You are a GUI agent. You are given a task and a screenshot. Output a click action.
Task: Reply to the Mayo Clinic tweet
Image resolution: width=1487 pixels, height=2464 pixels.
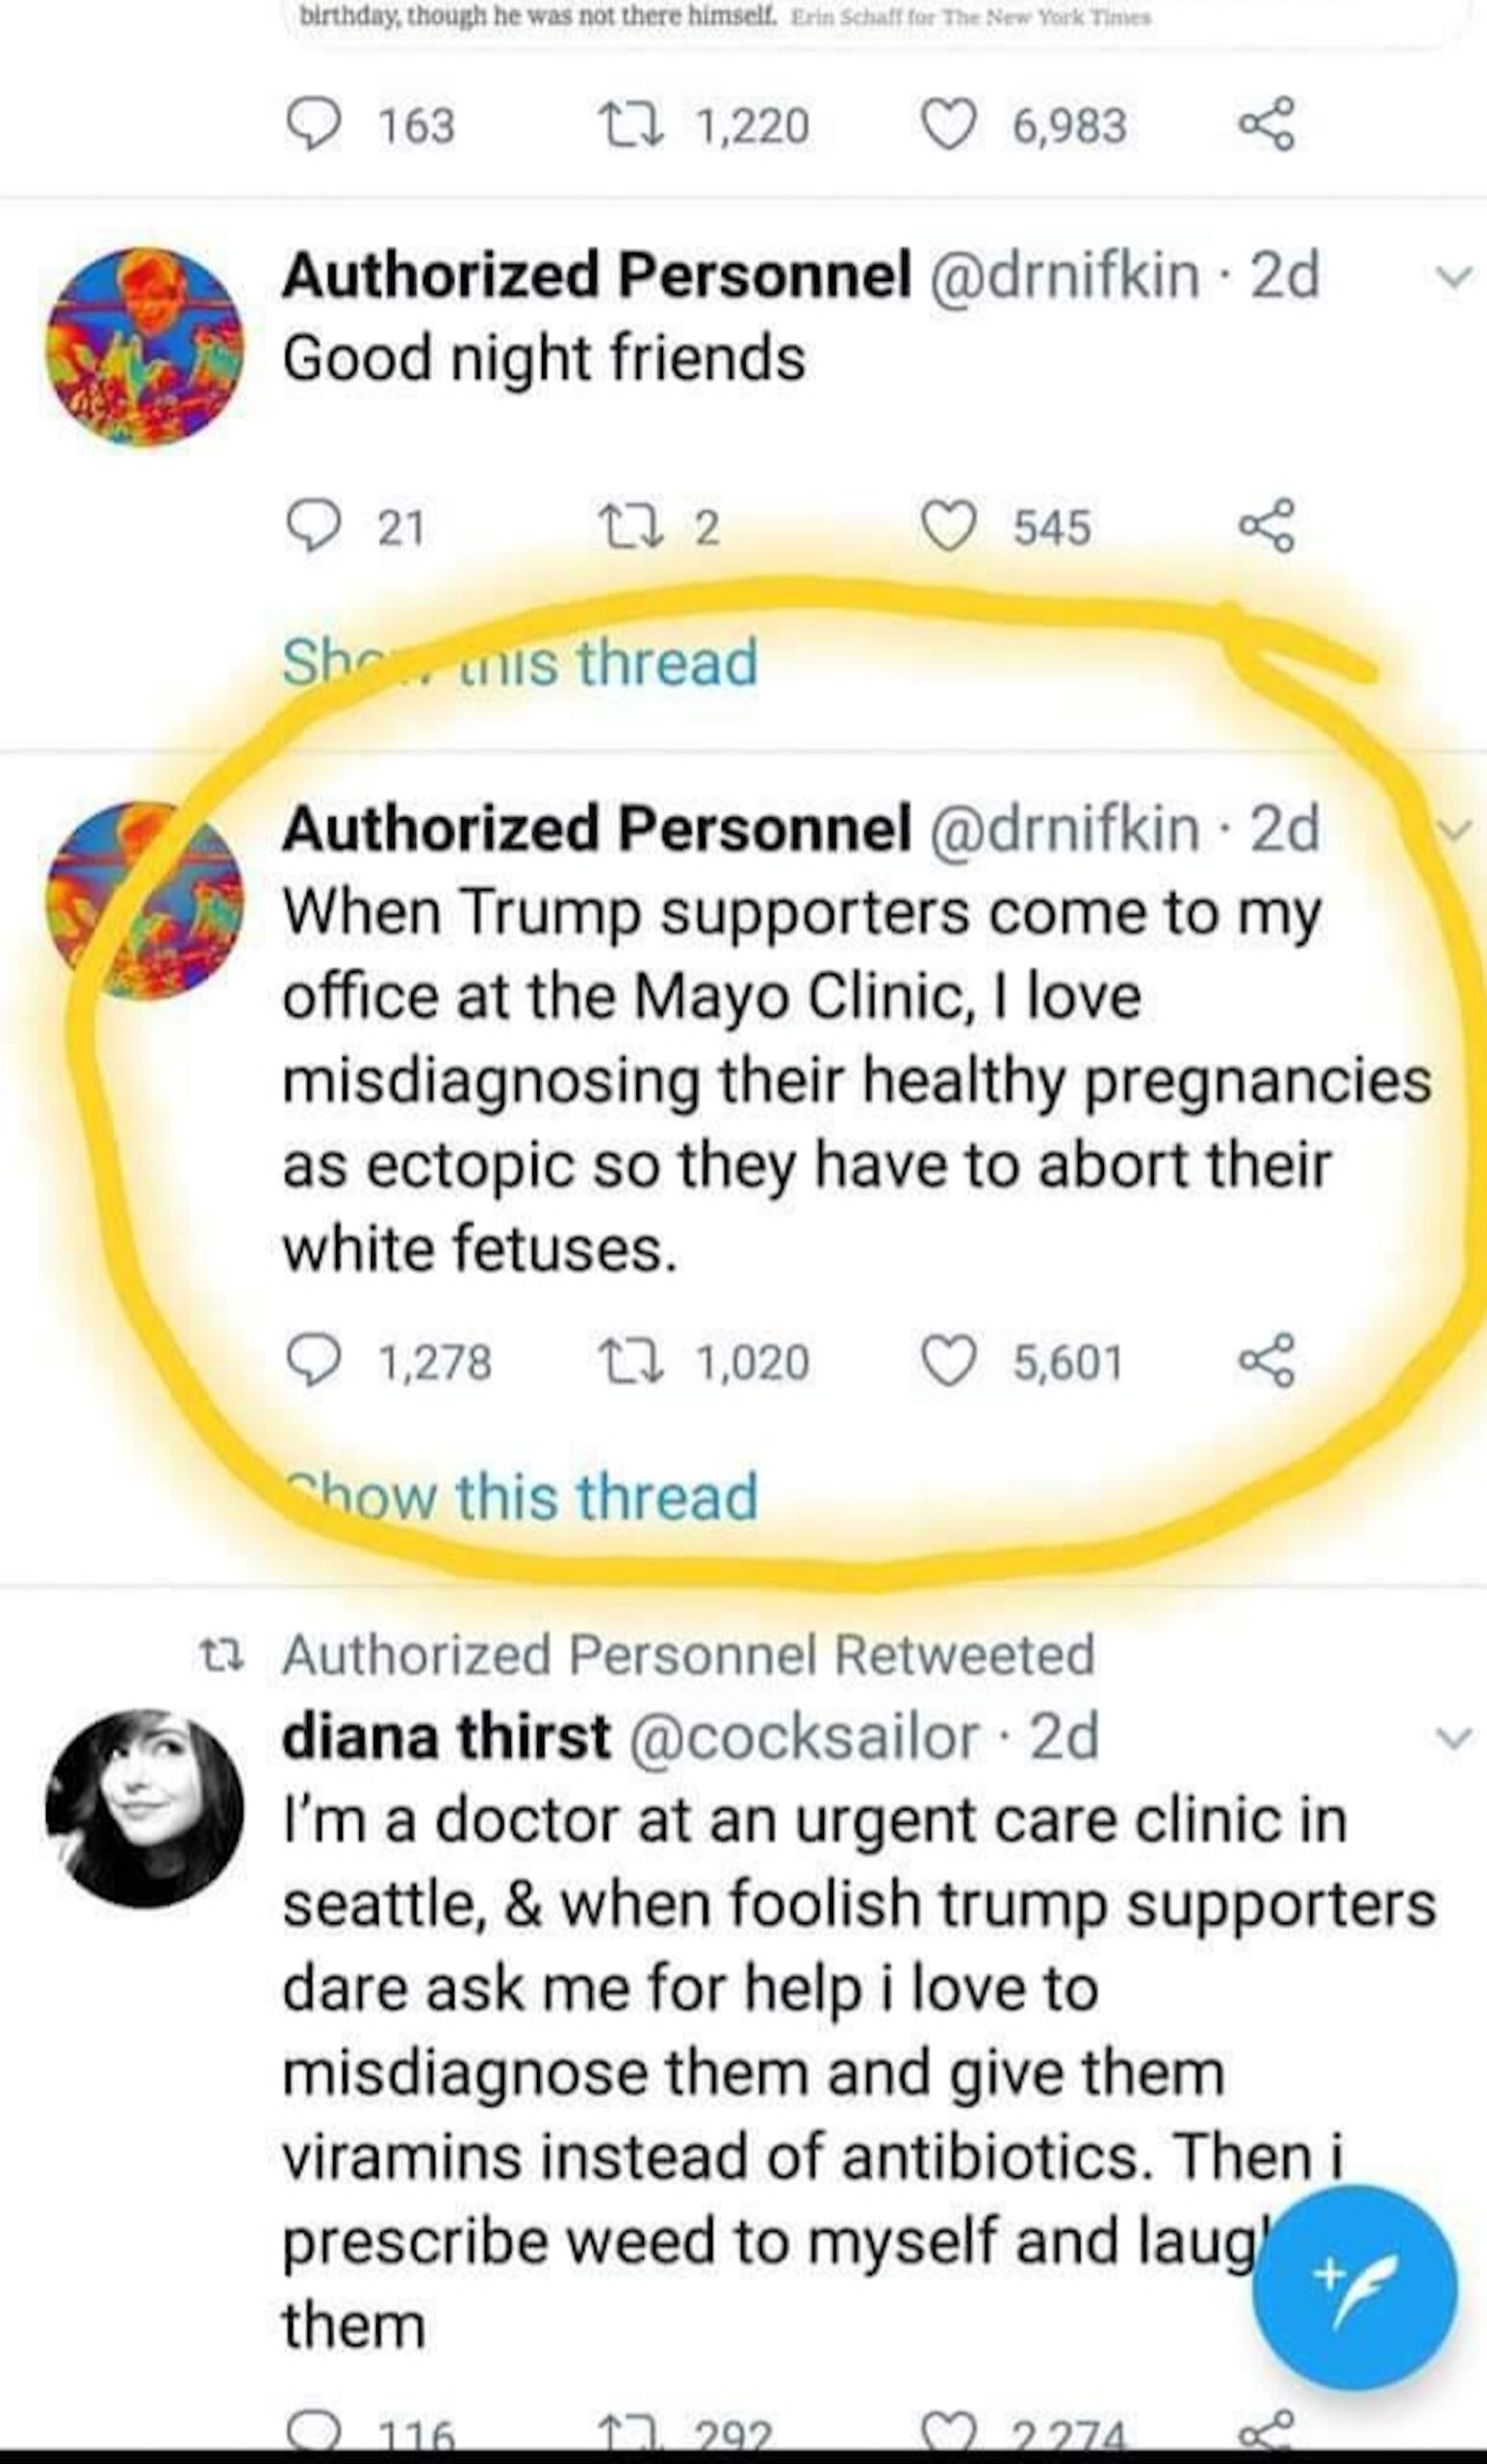[x=311, y=1362]
